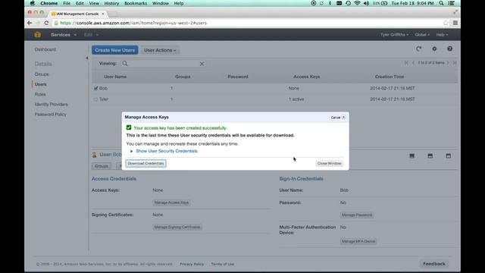Click Manage MFA Device button
The width and height of the screenshot is (485, 273).
tap(358, 241)
